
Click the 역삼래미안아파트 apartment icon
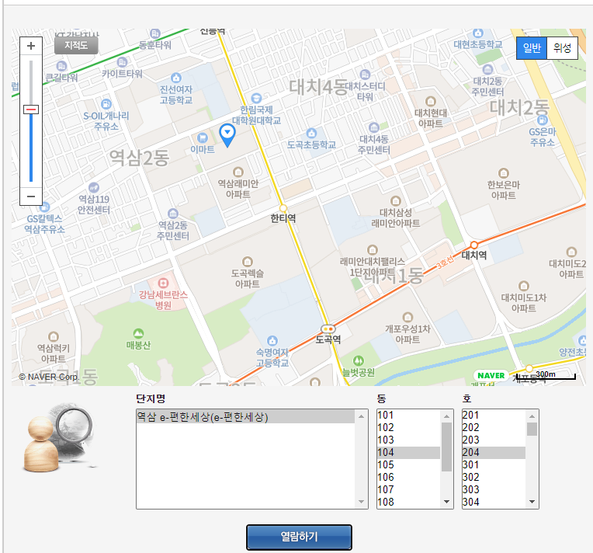[x=238, y=172]
